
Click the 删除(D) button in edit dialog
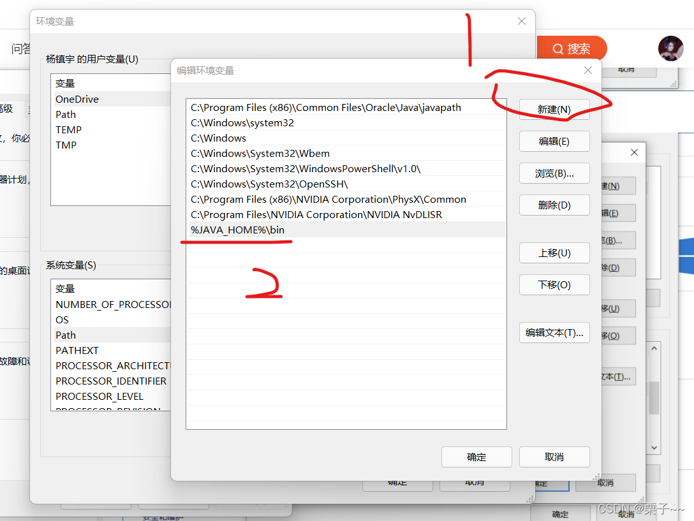tap(554, 205)
